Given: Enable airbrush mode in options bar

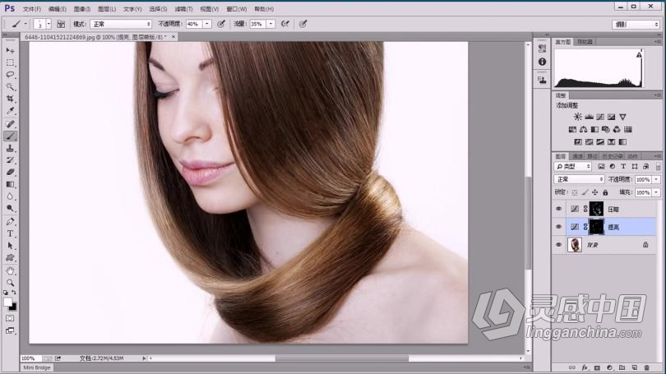Looking at the screenshot, I should coord(285,24).
